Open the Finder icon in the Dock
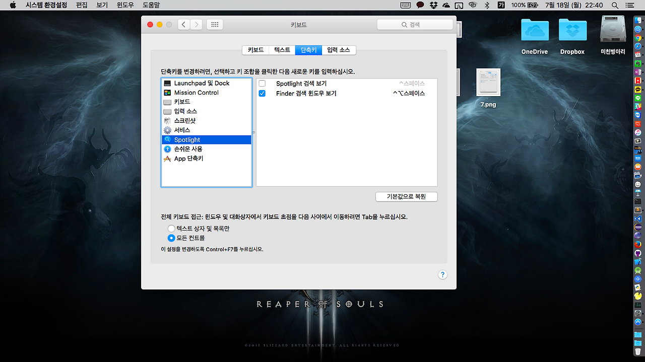This screenshot has height=362, width=645. click(x=638, y=21)
